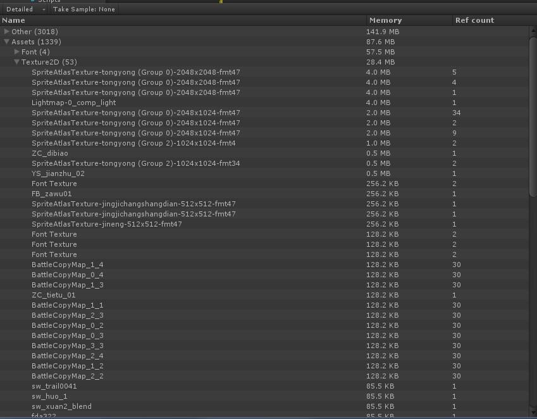The height and width of the screenshot is (419, 537).
Task: Select the 2048x1024-fmt47 atlas with ref count 34
Action: coord(264,113)
